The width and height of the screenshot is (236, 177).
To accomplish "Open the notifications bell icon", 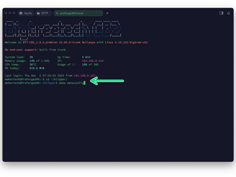I will 228,13.
